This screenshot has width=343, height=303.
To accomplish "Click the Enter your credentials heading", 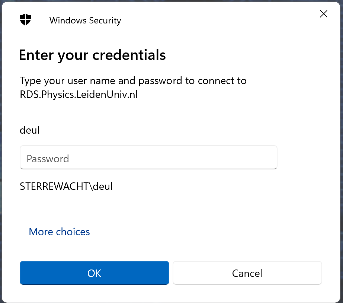I will (x=92, y=55).
